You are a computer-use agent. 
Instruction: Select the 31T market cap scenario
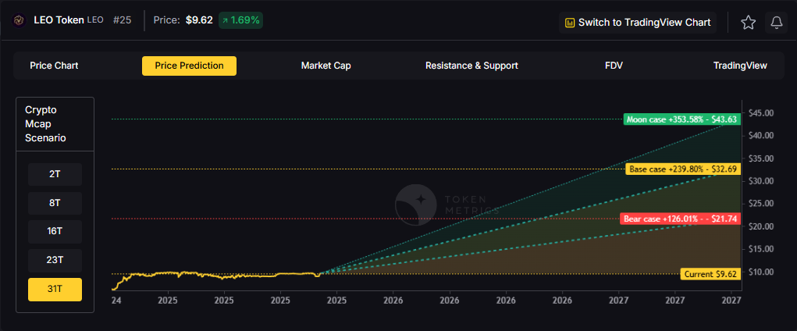click(55, 290)
